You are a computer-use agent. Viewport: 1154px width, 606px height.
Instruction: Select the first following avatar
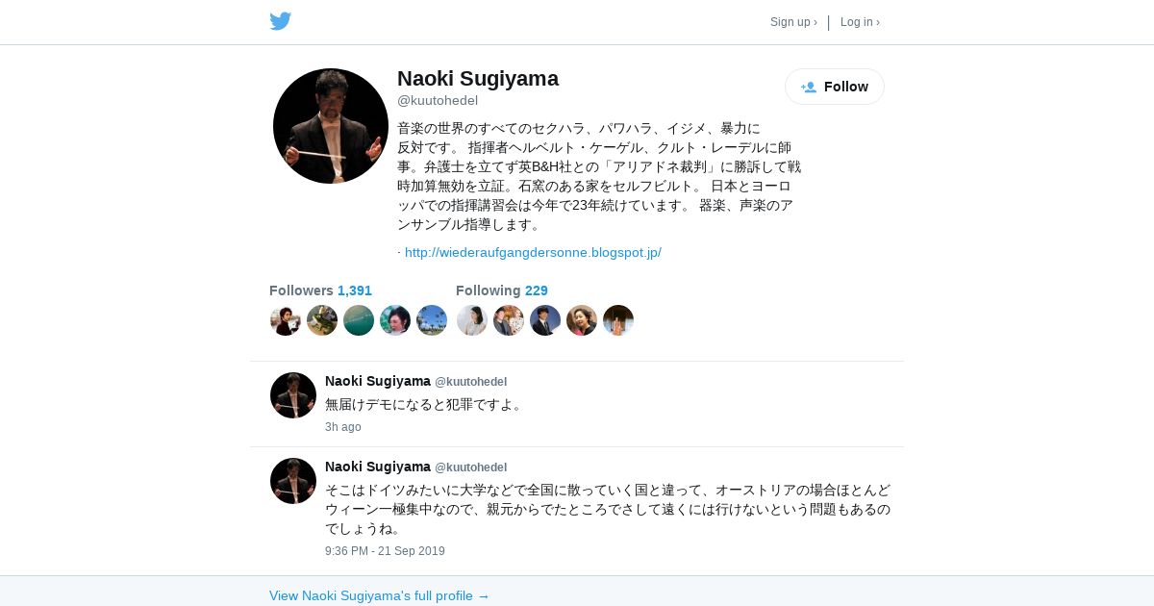coord(472,320)
